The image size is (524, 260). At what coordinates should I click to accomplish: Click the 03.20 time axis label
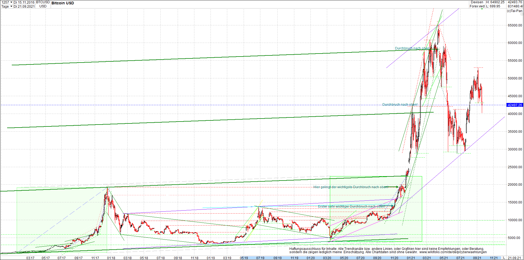(327, 258)
